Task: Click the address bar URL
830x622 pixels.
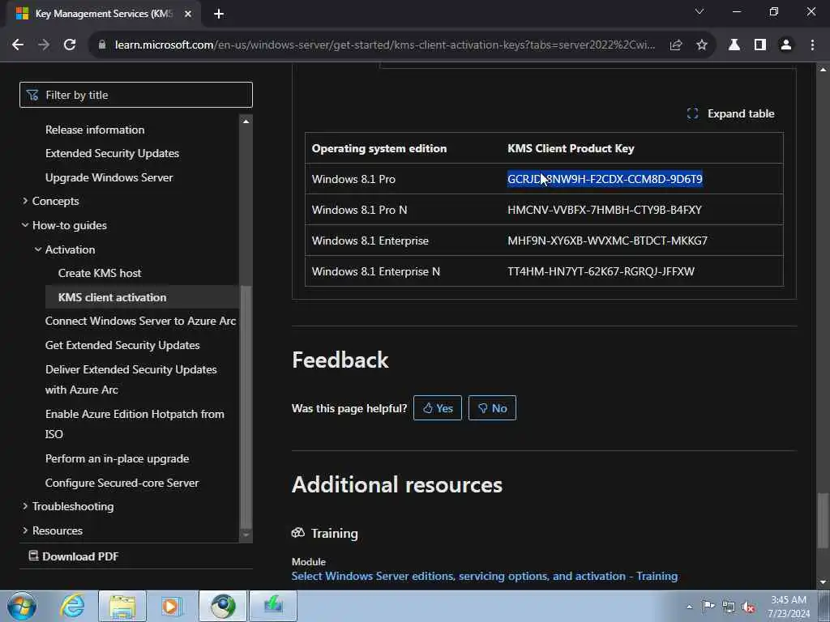Action: [x=385, y=45]
